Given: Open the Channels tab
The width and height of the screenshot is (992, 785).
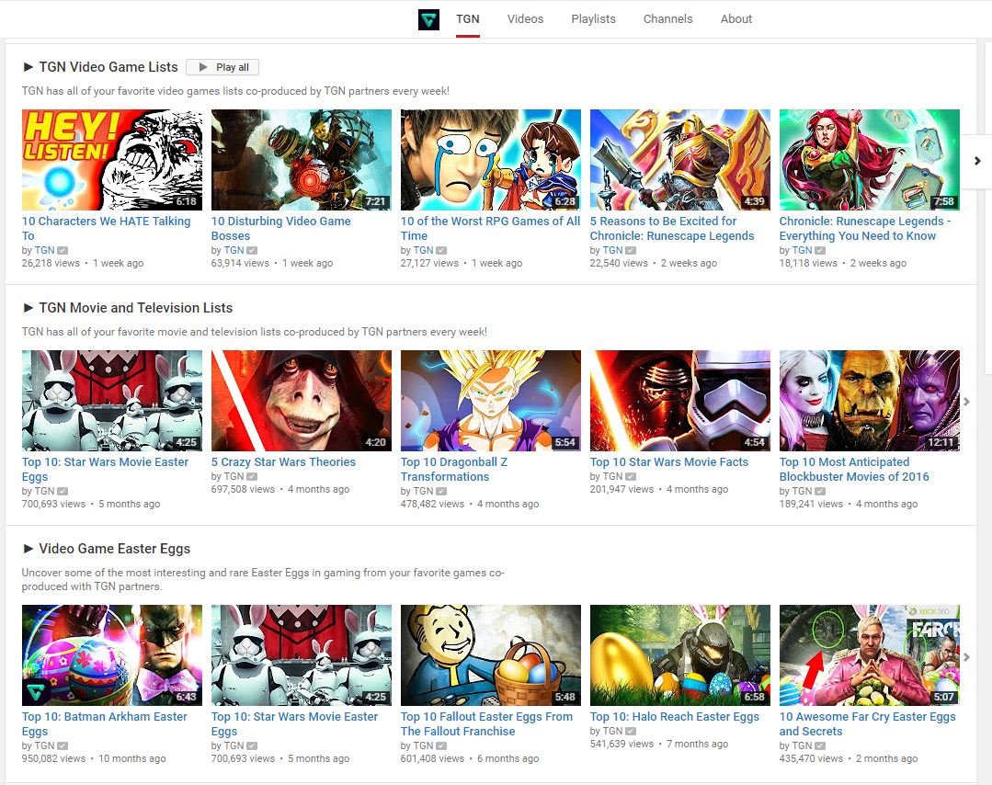Looking at the screenshot, I should tap(667, 19).
